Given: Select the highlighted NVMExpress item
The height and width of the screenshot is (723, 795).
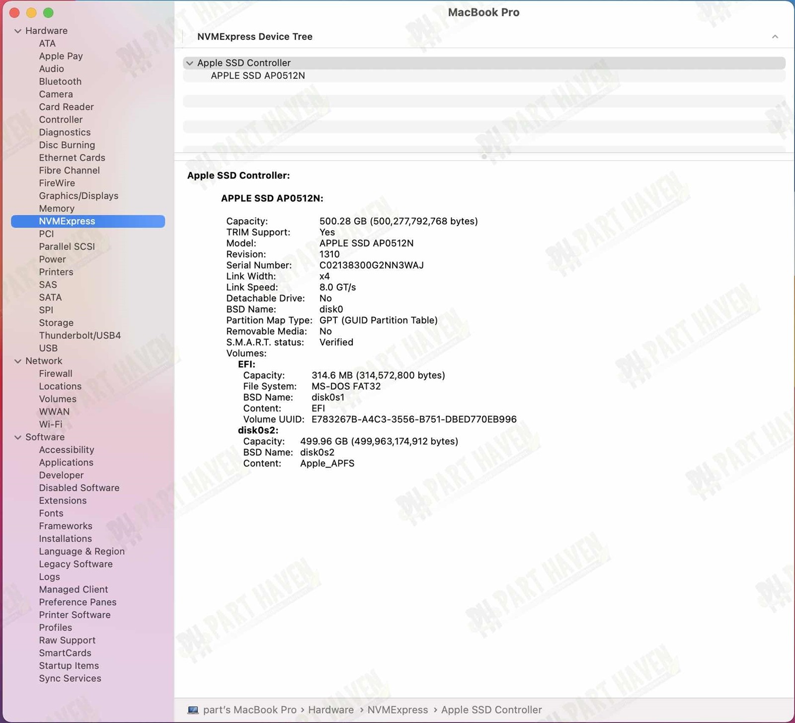Looking at the screenshot, I should click(x=88, y=221).
